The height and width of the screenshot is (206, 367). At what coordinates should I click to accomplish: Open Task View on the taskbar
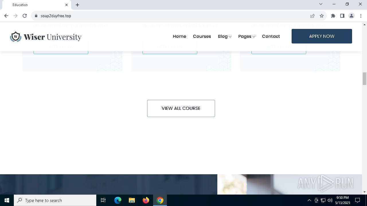click(x=103, y=200)
